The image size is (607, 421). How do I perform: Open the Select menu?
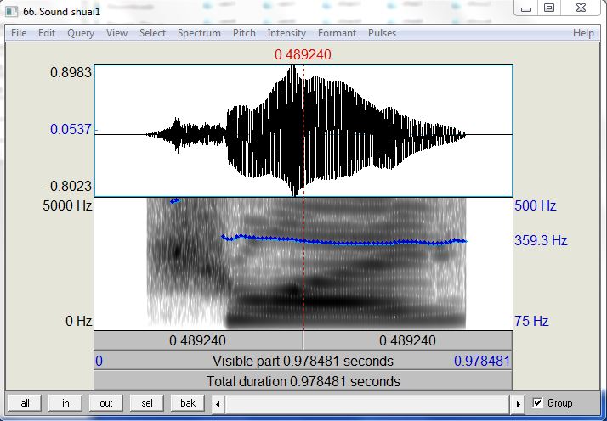click(152, 33)
